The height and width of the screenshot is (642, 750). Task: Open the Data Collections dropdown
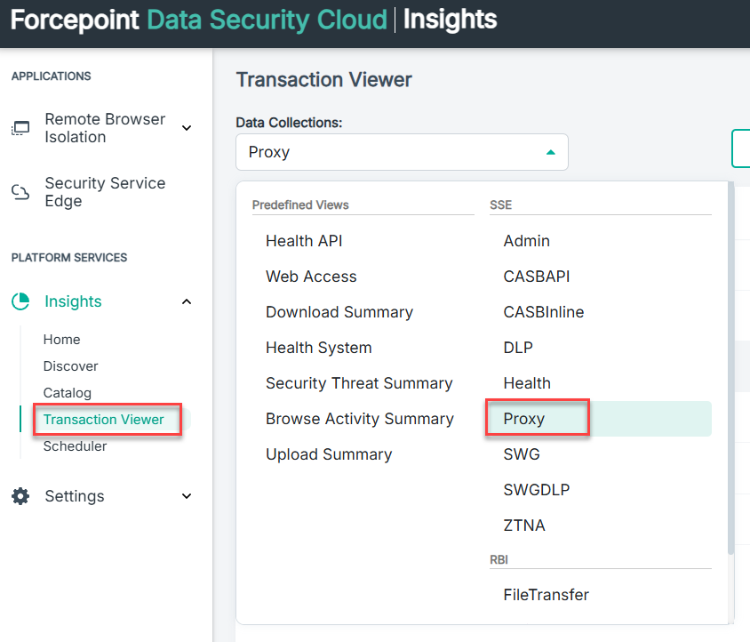pos(402,152)
